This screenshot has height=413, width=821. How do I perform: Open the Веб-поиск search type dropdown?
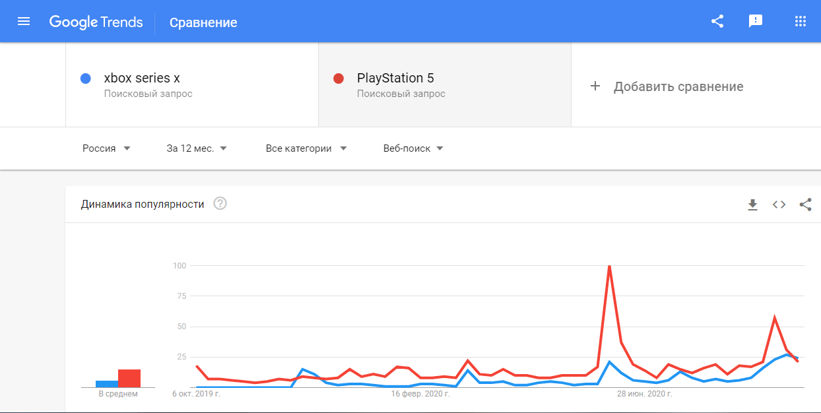[x=413, y=148]
